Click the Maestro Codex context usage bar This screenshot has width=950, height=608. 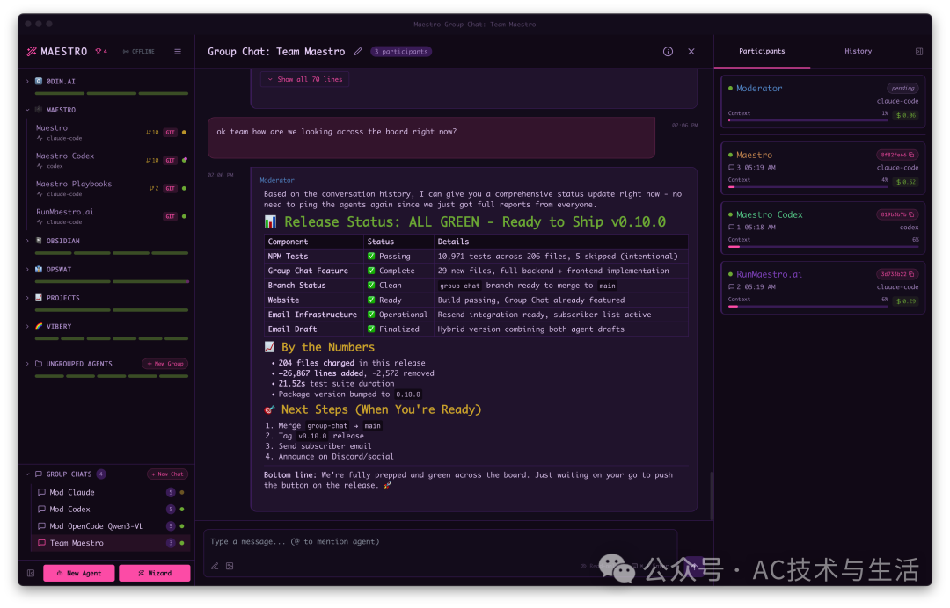[823, 247]
